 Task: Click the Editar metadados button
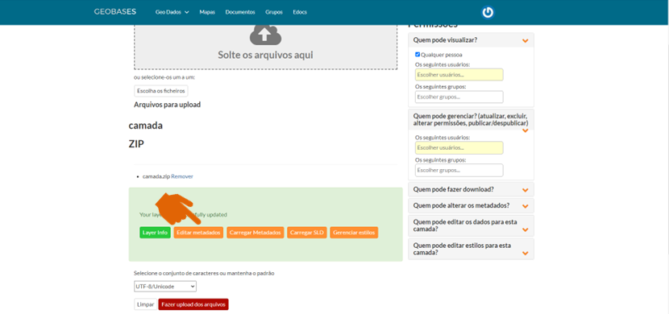198,233
